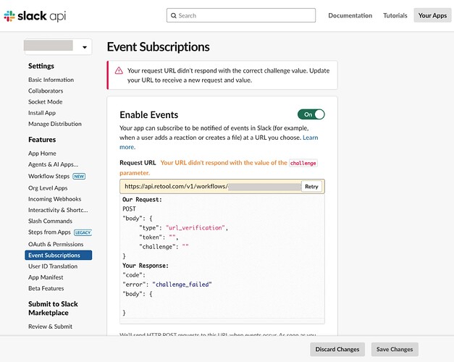Open Org Level Apps feature
Image resolution: width=454 pixels, height=362 pixels.
[x=48, y=188]
